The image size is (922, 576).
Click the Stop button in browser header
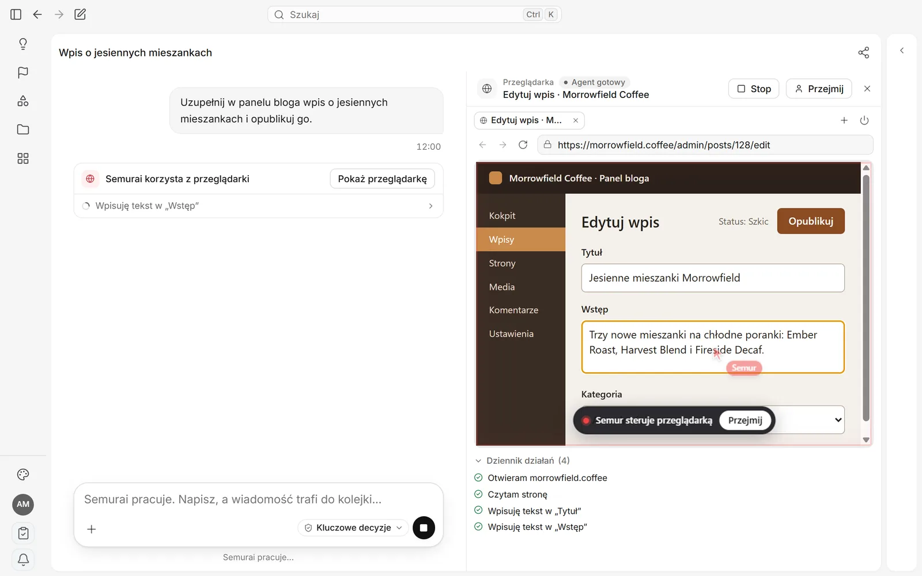tap(754, 89)
